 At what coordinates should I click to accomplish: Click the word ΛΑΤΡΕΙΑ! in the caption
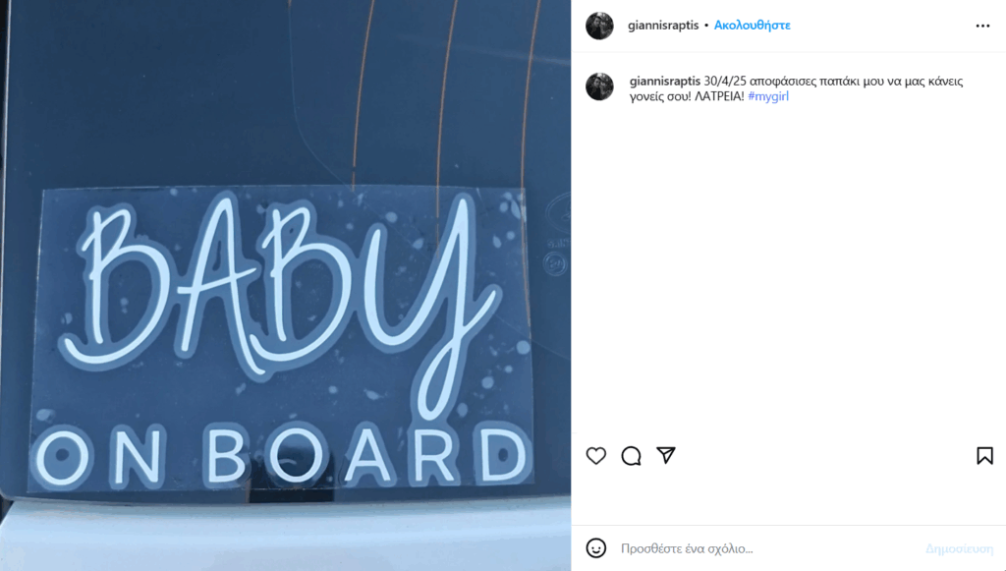point(719,96)
